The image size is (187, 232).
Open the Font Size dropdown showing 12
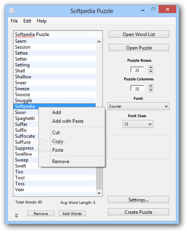(x=138, y=124)
